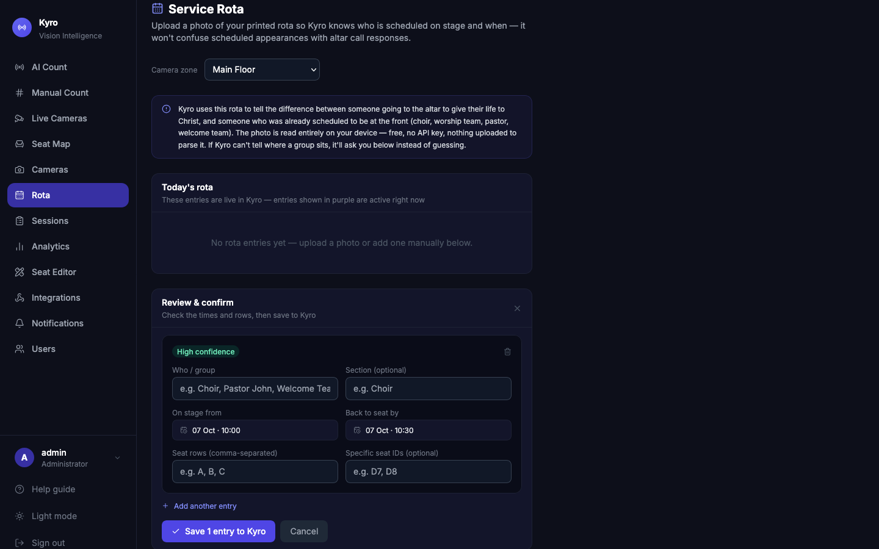
Task: Open the Camera zone Main Floor dropdown
Action: pyautogui.click(x=262, y=70)
